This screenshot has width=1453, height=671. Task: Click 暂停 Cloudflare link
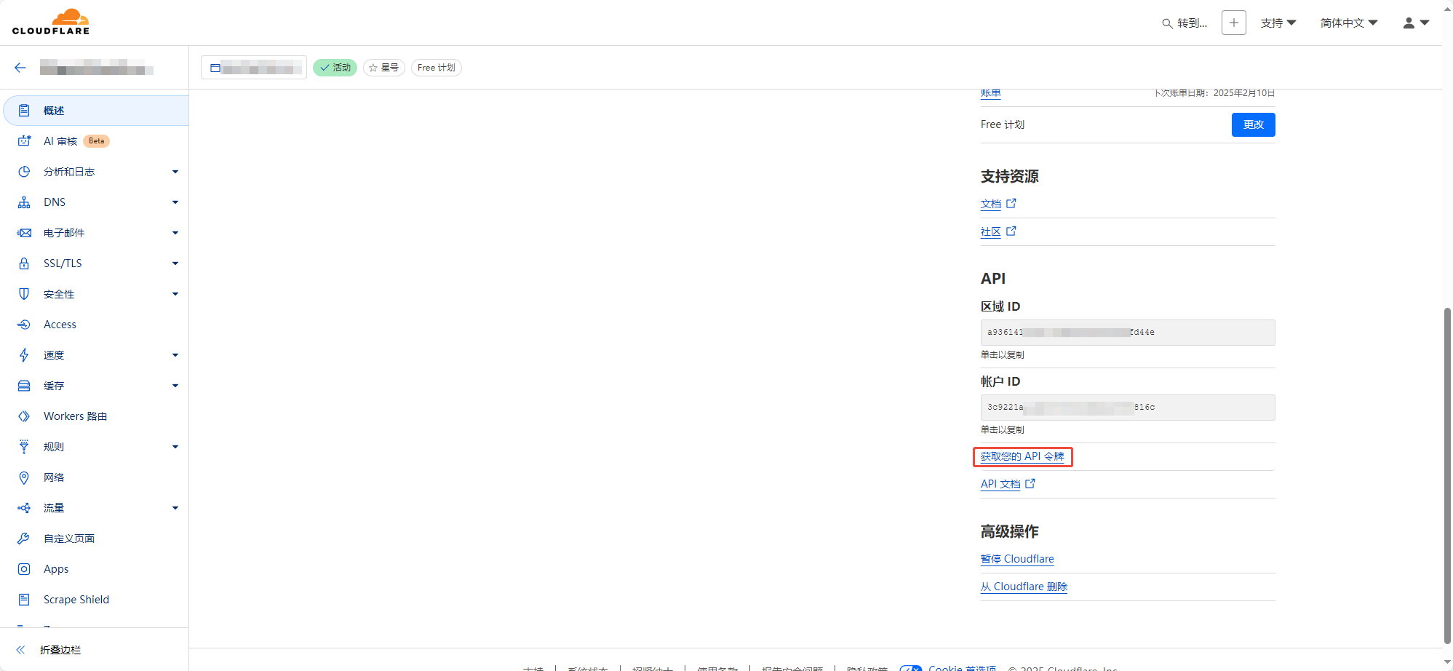tap(1017, 559)
